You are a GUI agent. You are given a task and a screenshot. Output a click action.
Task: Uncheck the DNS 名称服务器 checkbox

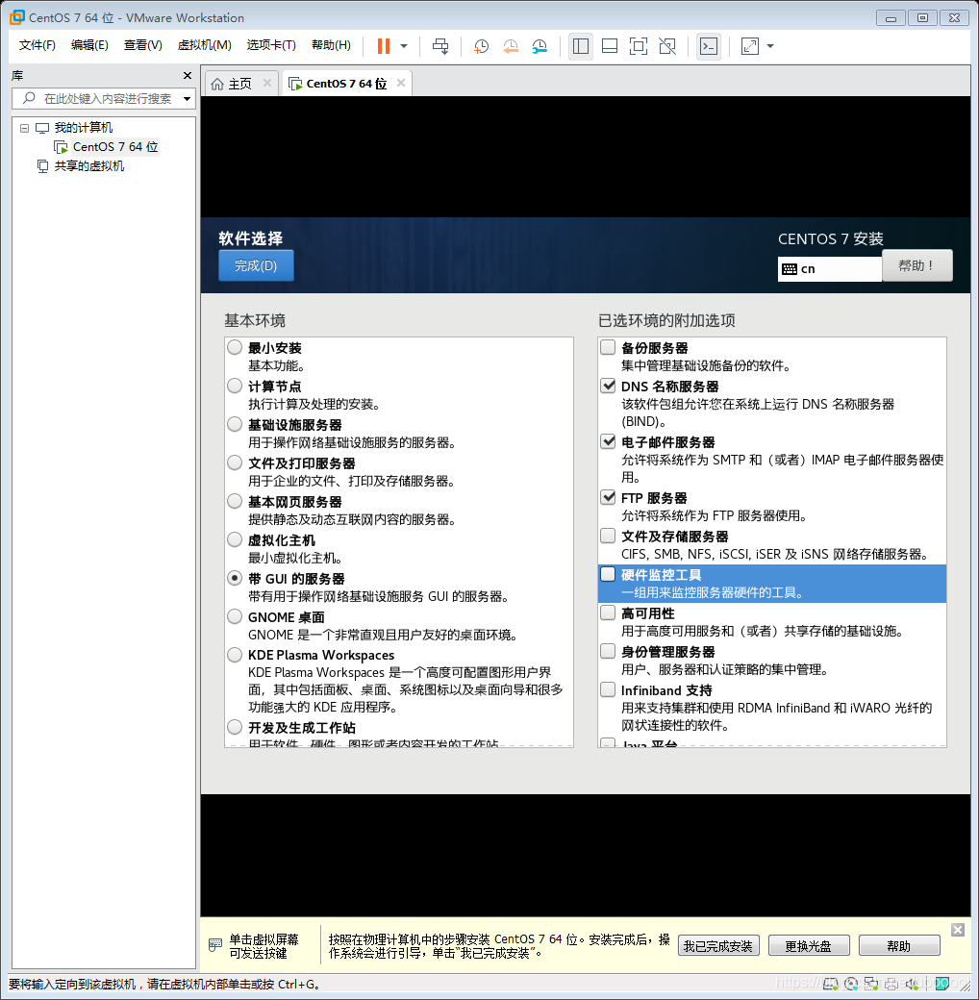pyautogui.click(x=608, y=386)
